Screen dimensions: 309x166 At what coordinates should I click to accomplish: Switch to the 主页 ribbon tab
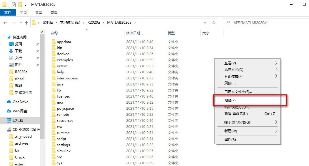point(23,13)
